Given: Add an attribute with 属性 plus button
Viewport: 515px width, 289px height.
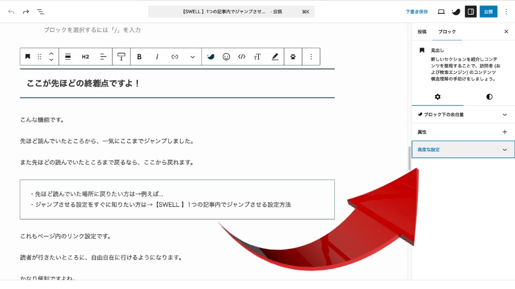Looking at the screenshot, I should click(505, 132).
